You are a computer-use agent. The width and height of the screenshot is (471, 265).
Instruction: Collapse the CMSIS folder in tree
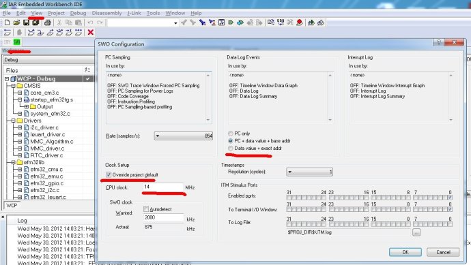[13, 86]
